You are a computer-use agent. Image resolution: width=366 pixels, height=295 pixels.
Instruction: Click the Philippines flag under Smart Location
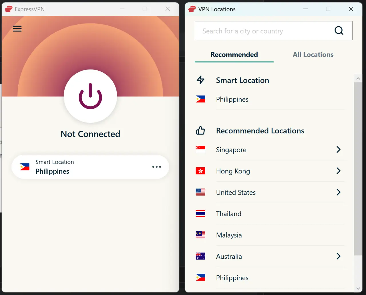pos(200,99)
